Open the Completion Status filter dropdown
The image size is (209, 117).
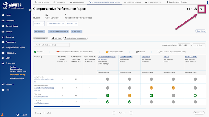pyautogui.click(x=56, y=24)
